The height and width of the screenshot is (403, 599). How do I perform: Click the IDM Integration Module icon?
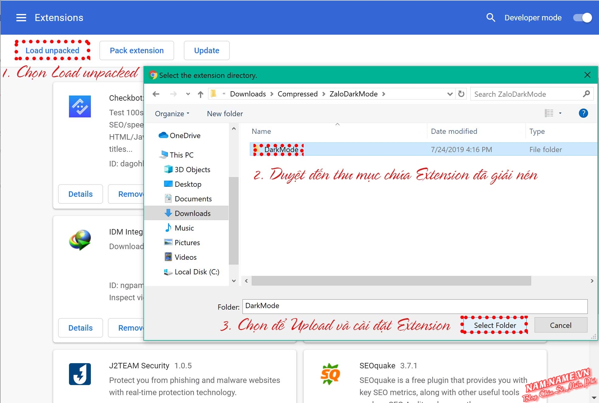pos(80,240)
